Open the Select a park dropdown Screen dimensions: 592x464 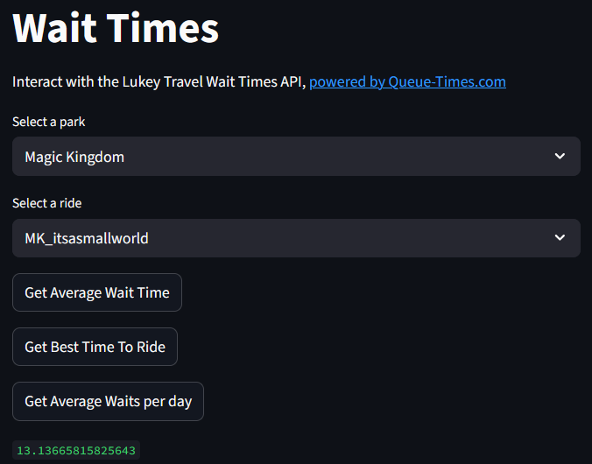click(296, 157)
